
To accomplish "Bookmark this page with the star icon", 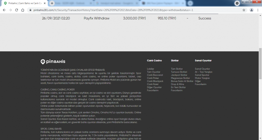I will pos(244,10).
